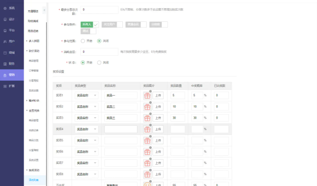The image size is (317, 186).
Task: Click the win probability field of 奖项2
Action: (x=197, y=107)
